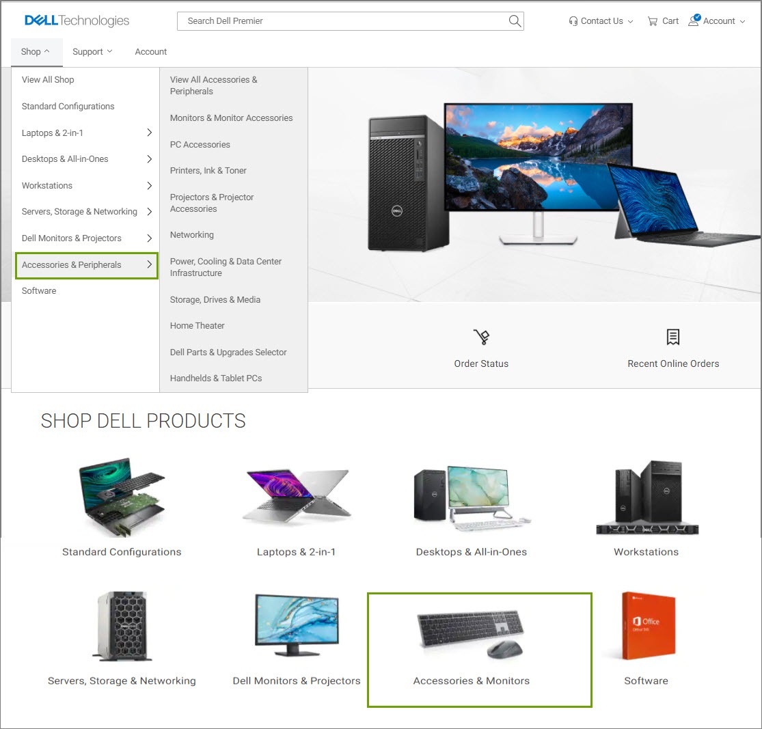Screen dimensions: 762x729
Task: Open the Servers, Storage & Networking image
Action: tap(122, 626)
